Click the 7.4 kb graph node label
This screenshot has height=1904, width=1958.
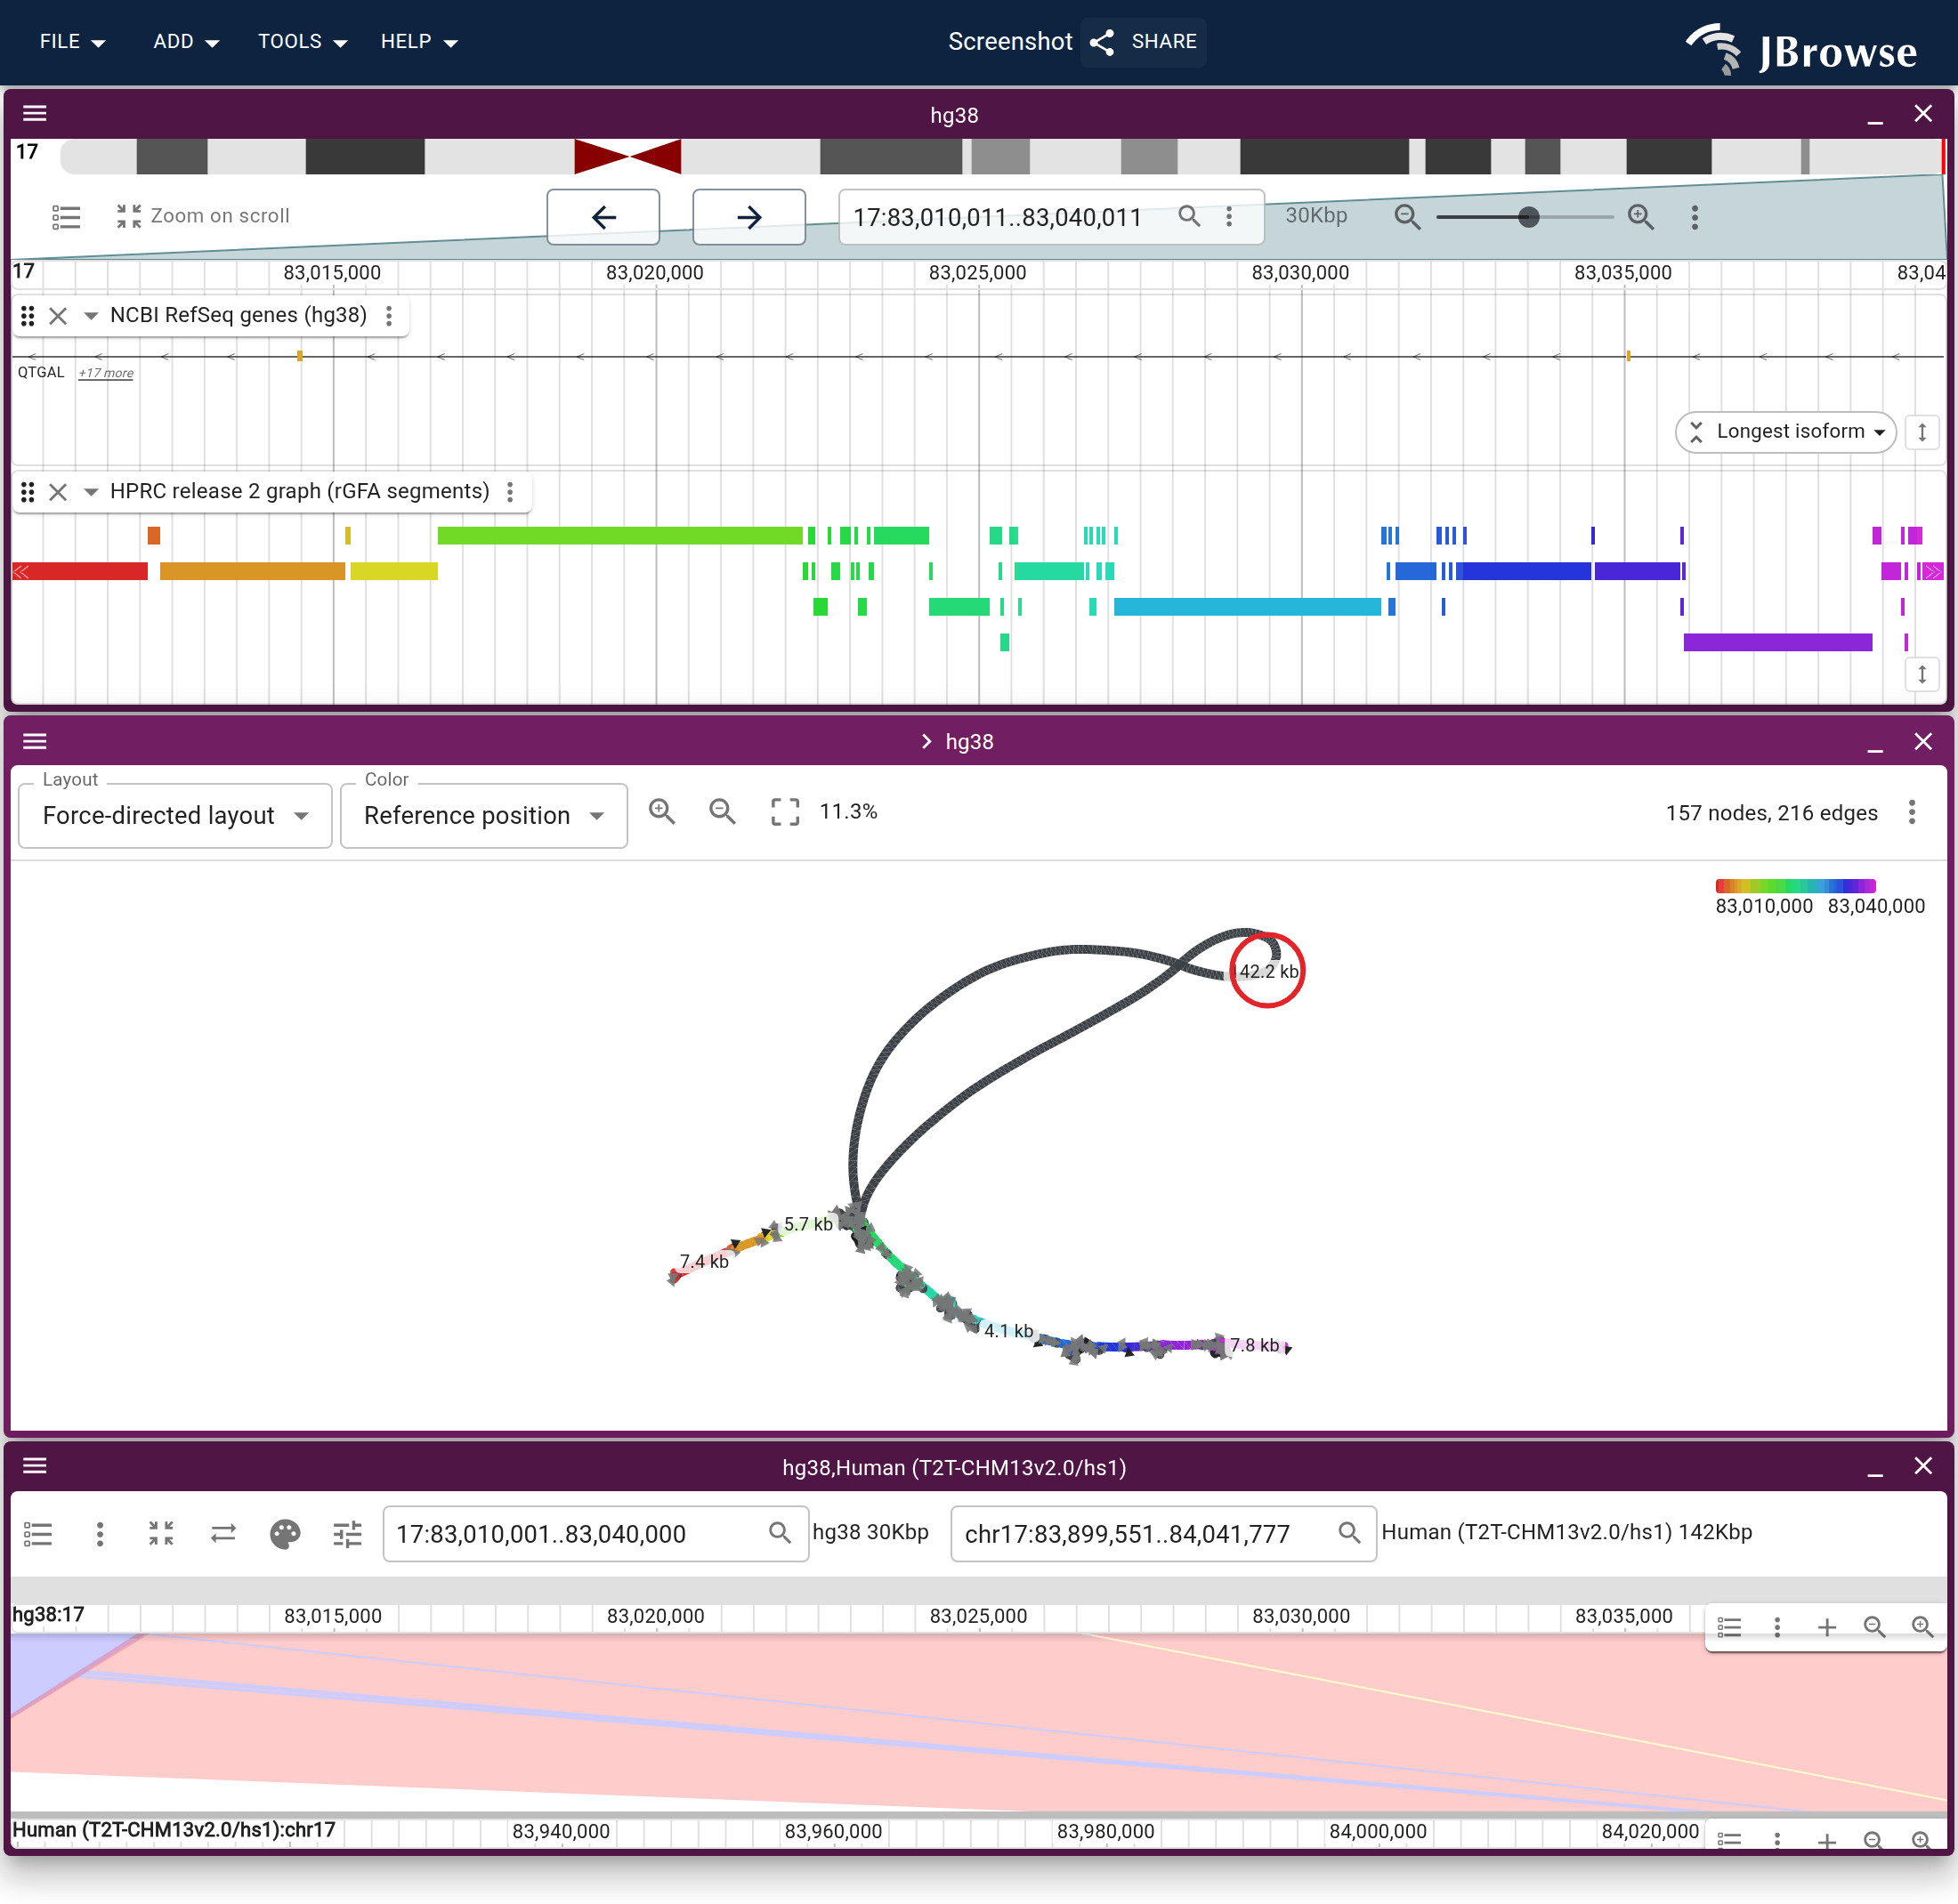(x=704, y=1261)
